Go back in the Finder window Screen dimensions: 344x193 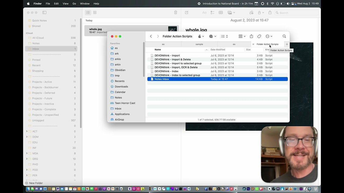pos(151,36)
